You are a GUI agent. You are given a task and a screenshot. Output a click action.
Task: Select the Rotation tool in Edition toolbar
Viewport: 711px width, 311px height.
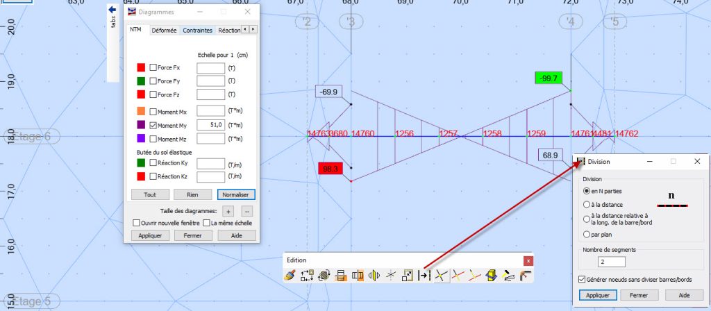324,276
